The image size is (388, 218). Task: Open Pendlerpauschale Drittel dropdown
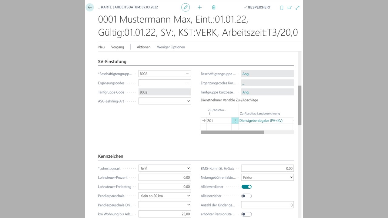(165, 205)
